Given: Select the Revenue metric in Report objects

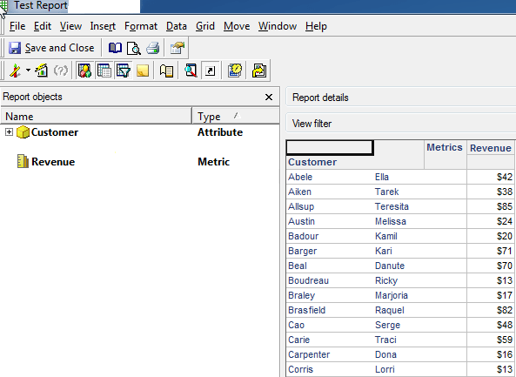Looking at the screenshot, I should (53, 162).
